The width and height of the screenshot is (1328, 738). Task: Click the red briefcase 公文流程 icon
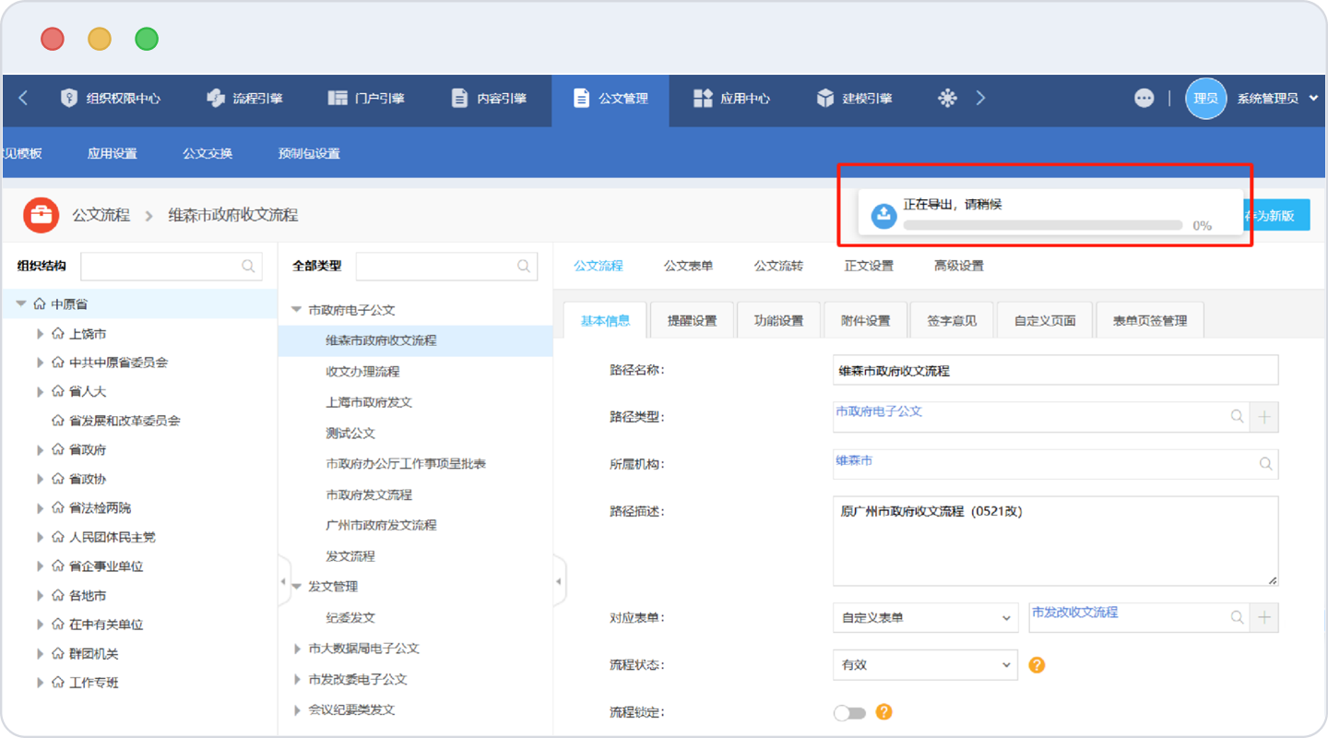click(41, 215)
